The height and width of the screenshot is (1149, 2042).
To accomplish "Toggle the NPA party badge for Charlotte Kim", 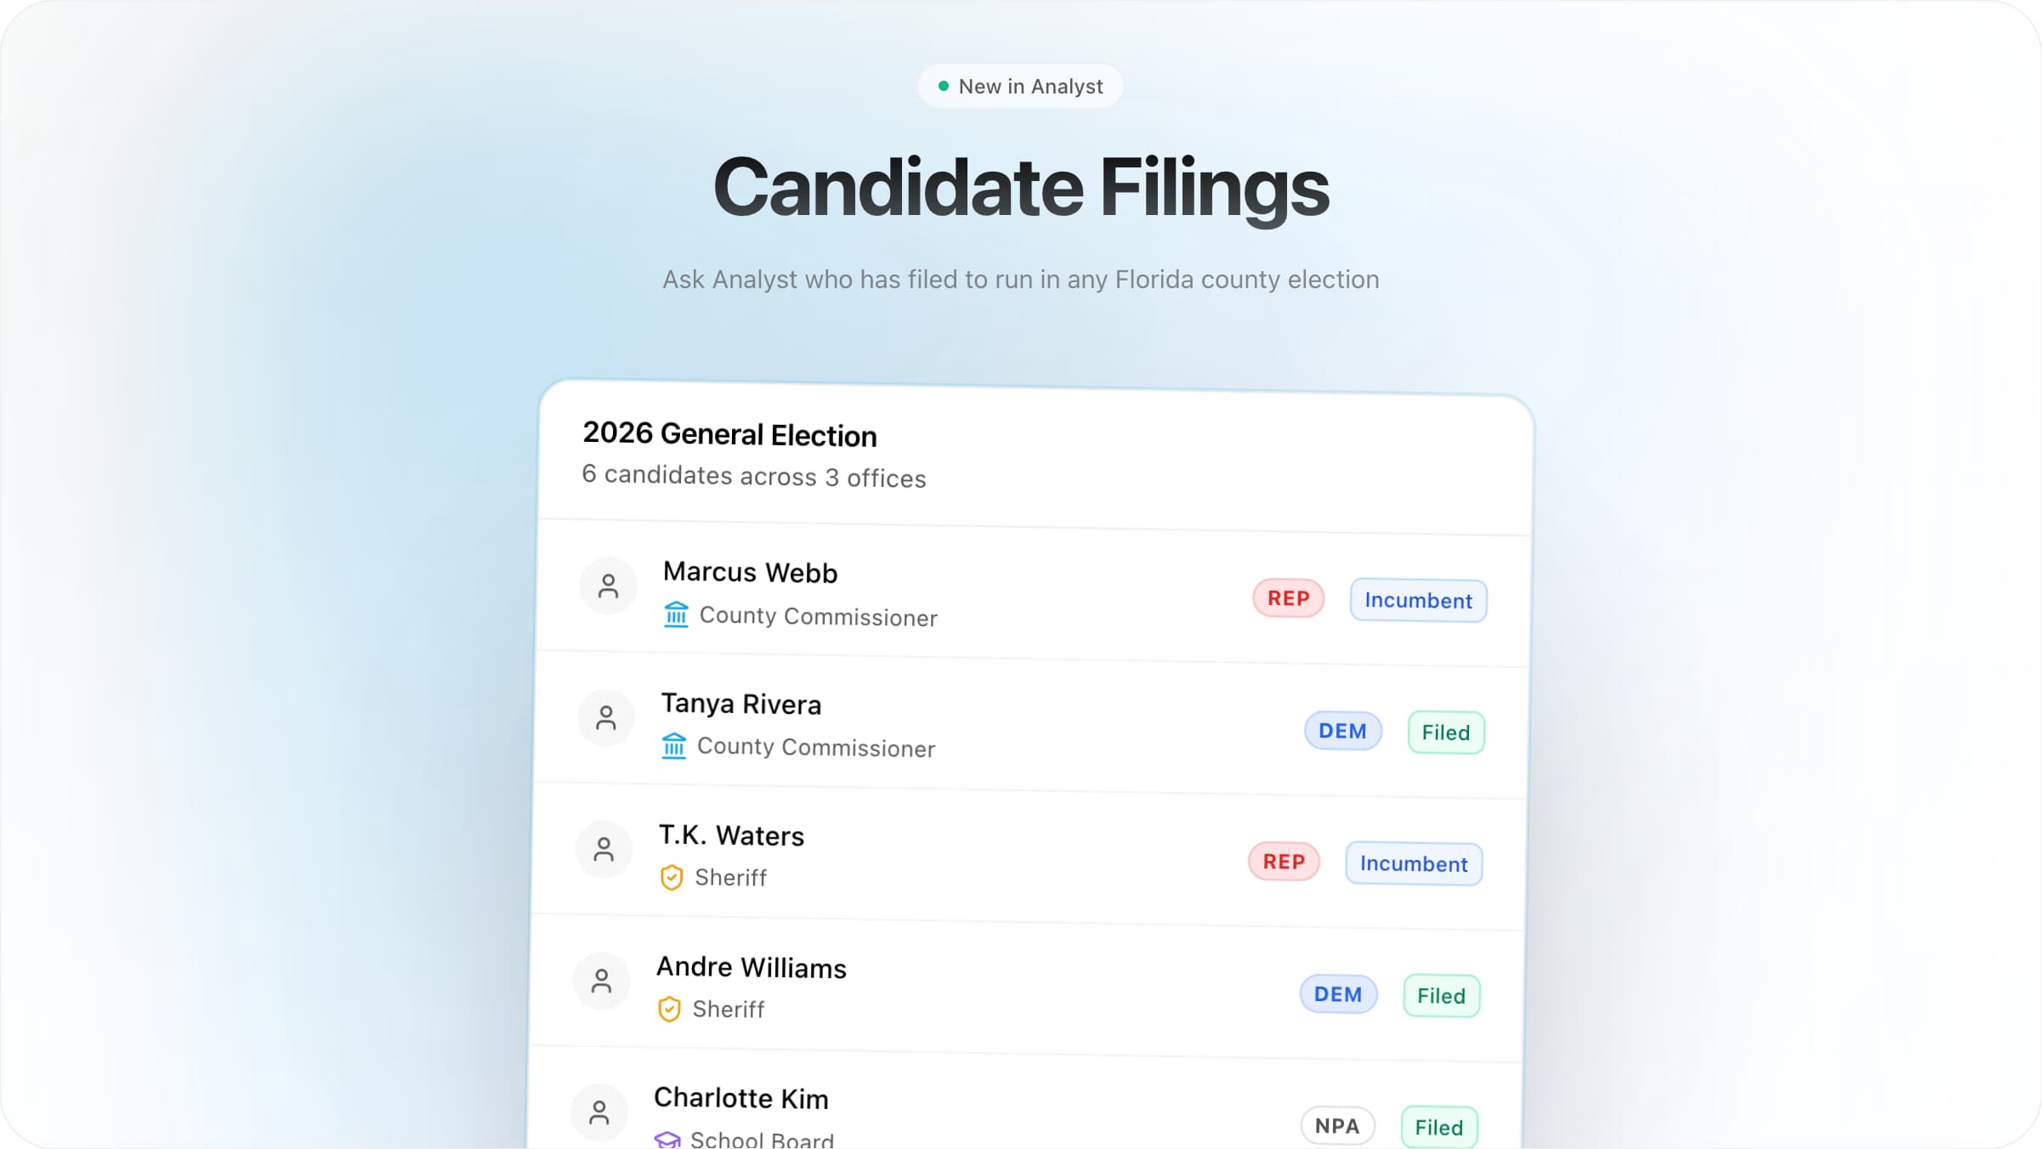I will (x=1337, y=1125).
